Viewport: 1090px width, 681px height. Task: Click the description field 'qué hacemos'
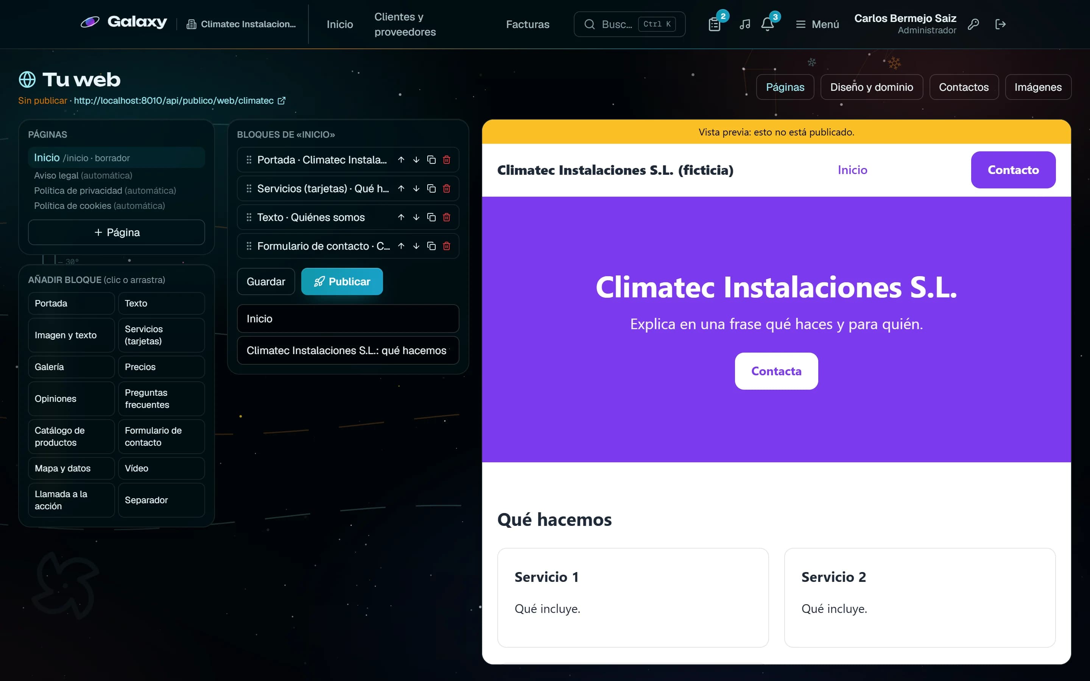point(348,350)
